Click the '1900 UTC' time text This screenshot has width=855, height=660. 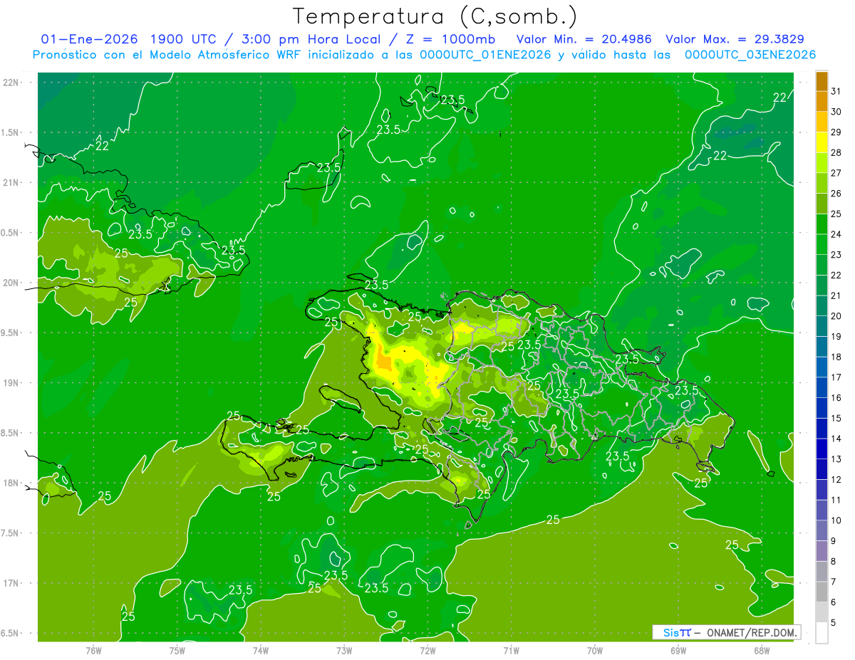click(184, 39)
